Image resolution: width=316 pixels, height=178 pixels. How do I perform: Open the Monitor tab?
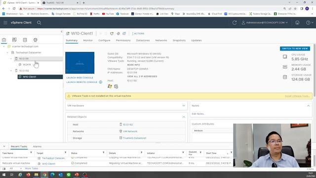pyautogui.click(x=88, y=41)
